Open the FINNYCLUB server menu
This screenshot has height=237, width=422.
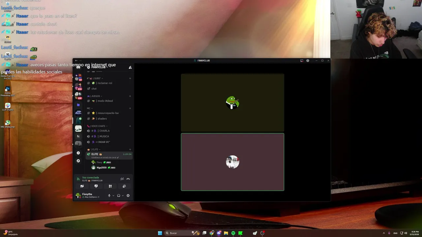tap(99, 67)
